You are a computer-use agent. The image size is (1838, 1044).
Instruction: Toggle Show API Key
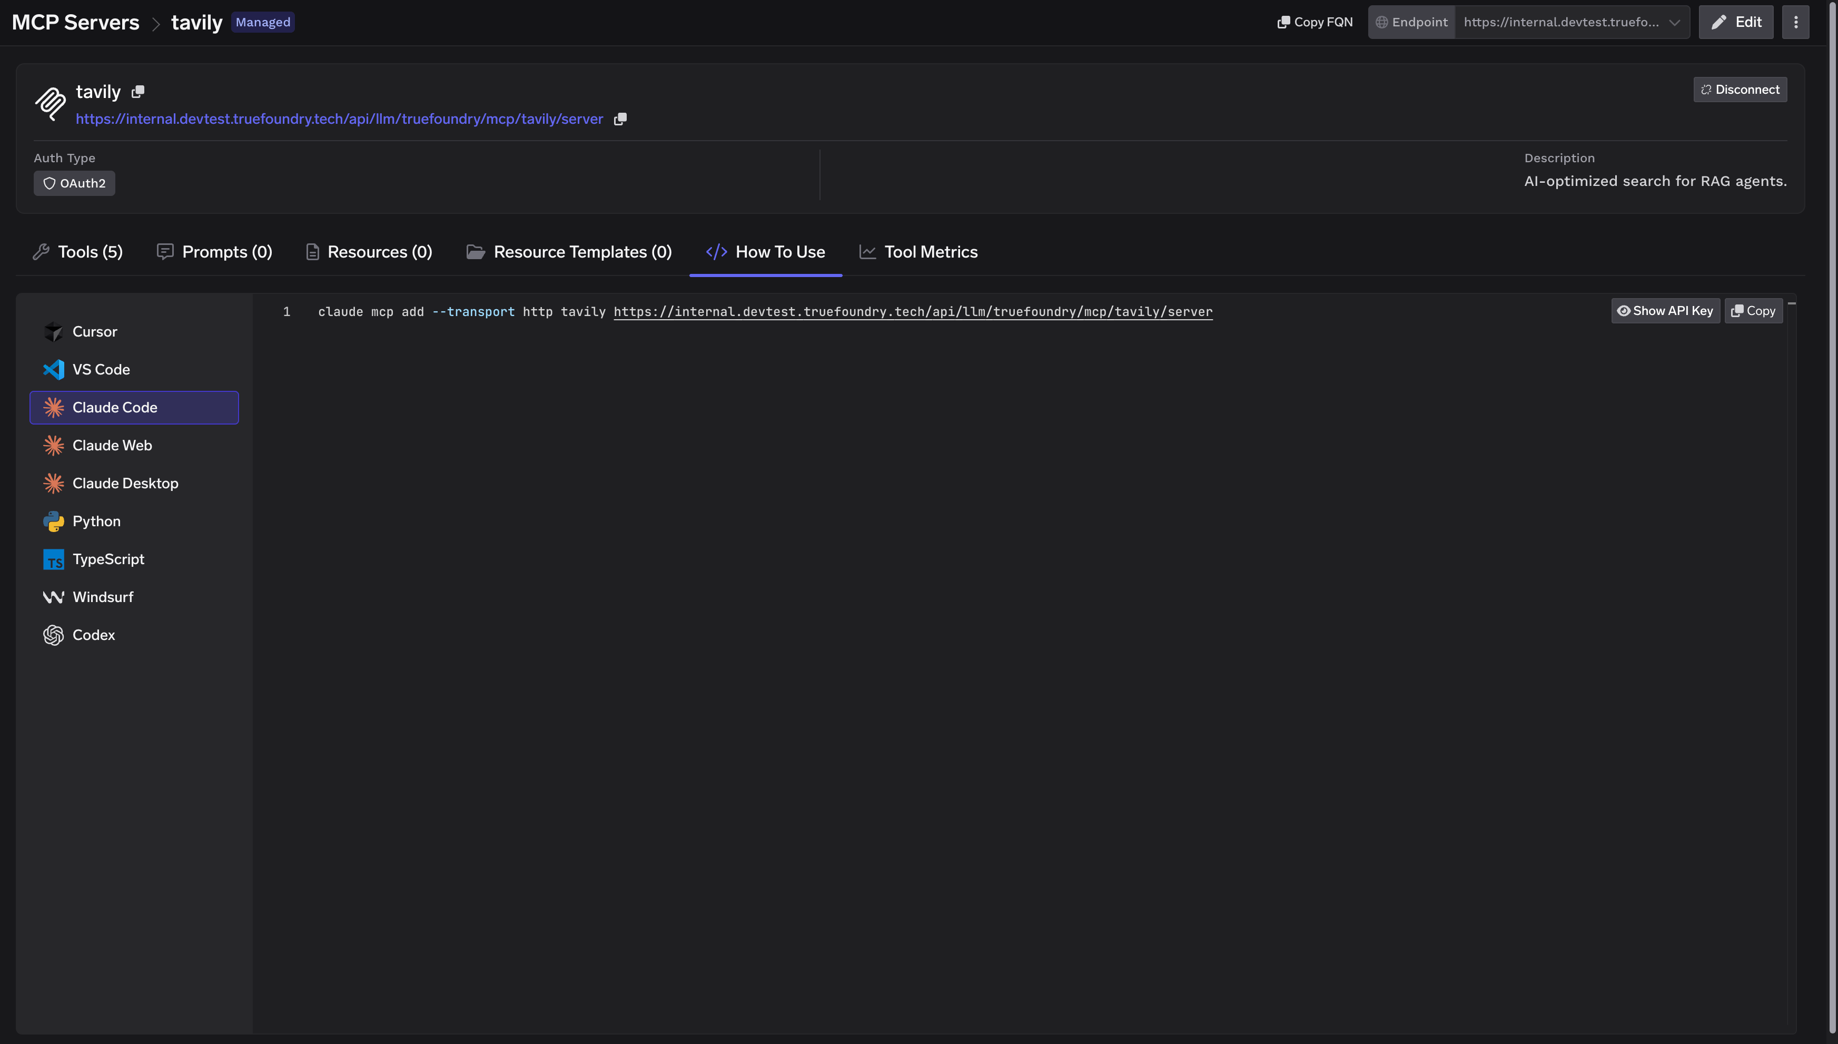[x=1665, y=311]
